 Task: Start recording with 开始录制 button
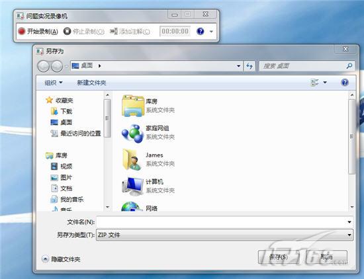[x=38, y=31]
